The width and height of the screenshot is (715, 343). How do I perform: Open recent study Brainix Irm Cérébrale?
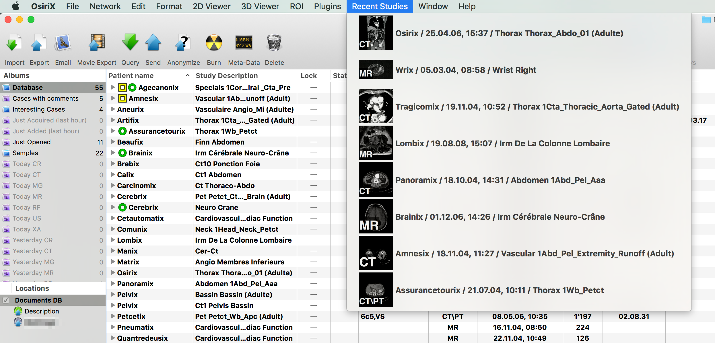point(519,217)
